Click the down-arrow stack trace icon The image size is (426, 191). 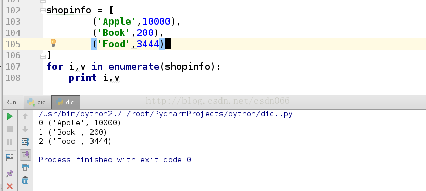(x=25, y=129)
